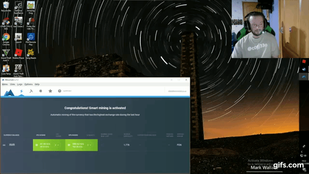Open the CPU cores dropdown for XMR
The width and height of the screenshot is (309, 174).
tap(57, 145)
